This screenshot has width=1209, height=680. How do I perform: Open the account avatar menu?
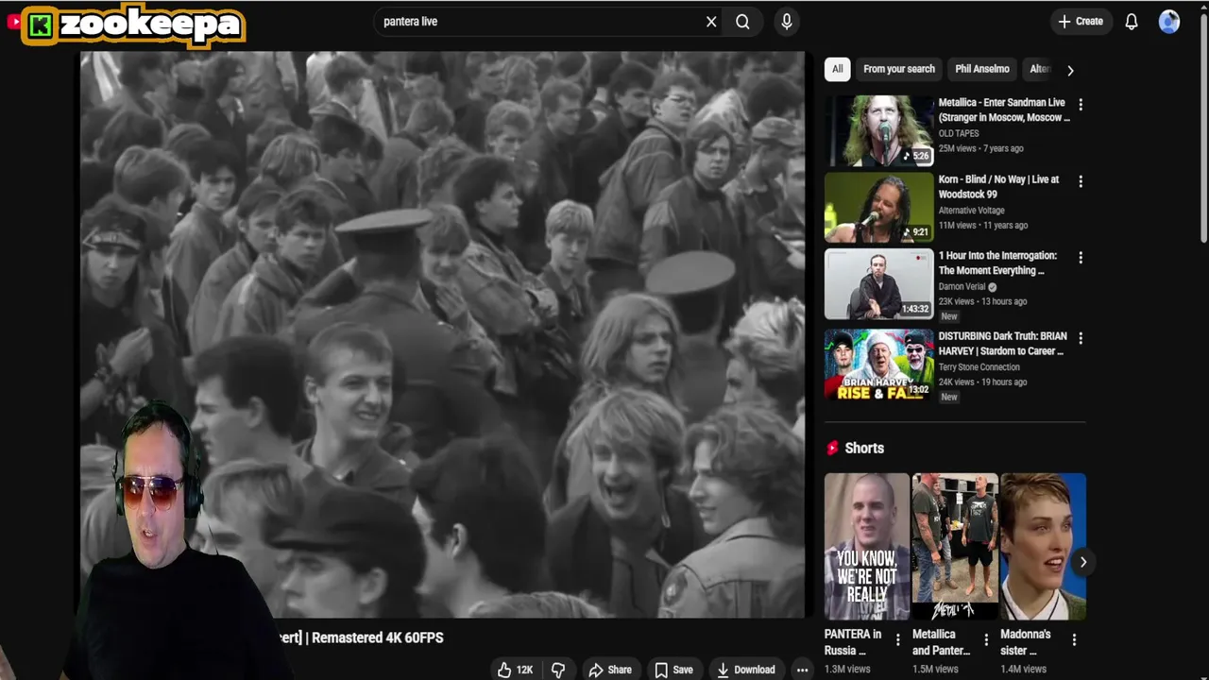1169,22
